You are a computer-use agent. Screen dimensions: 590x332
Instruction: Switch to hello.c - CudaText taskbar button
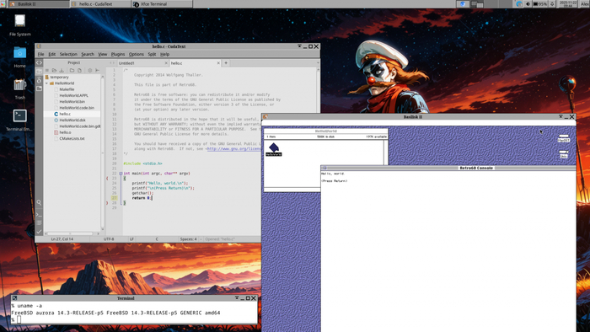[100, 3]
